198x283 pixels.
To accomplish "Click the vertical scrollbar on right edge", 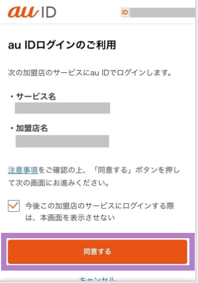I will 197,141.
